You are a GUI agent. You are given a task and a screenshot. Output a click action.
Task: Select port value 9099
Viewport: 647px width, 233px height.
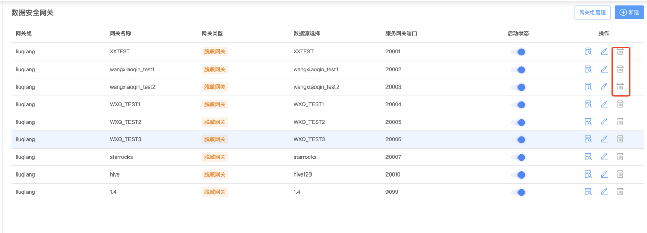(x=392, y=192)
